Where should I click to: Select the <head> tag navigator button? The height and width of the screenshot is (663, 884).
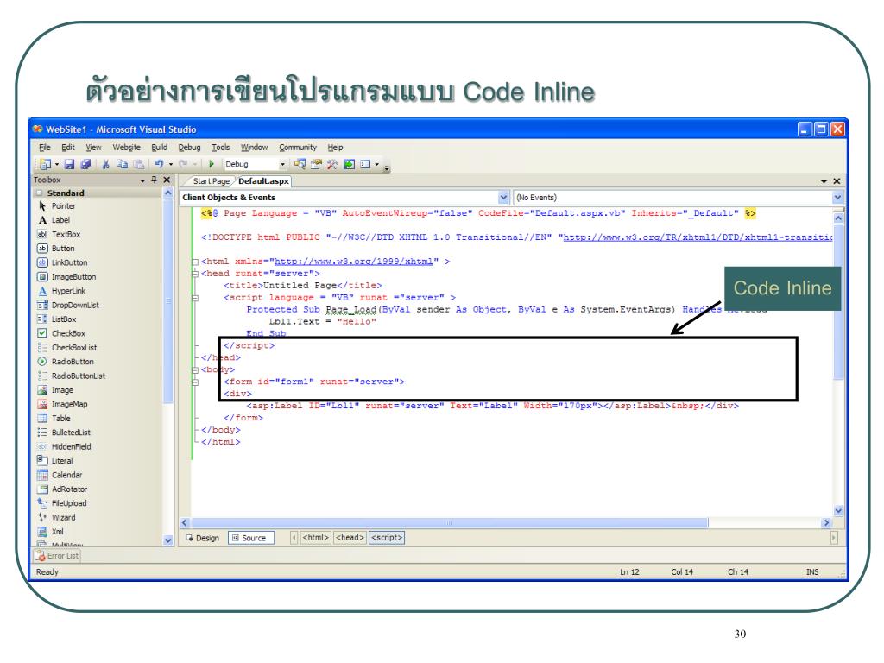(x=350, y=537)
